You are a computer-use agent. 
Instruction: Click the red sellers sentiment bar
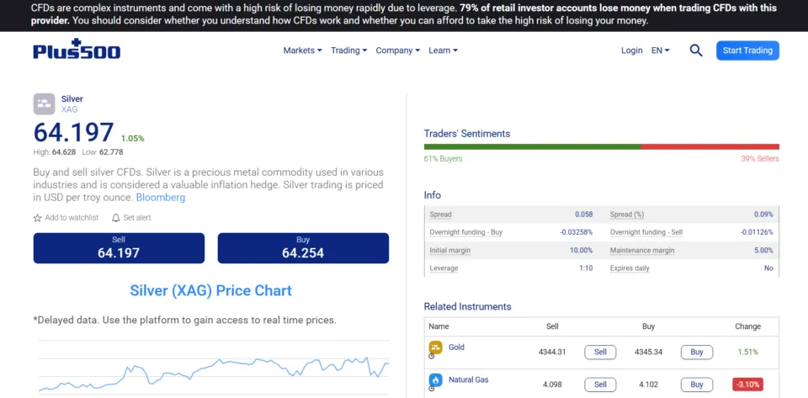pyautogui.click(x=710, y=146)
